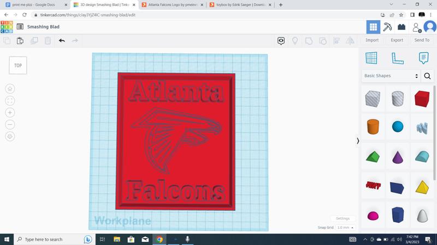Invite a collaborator with add-person icon
The width and height of the screenshot is (437, 245).
point(417,27)
